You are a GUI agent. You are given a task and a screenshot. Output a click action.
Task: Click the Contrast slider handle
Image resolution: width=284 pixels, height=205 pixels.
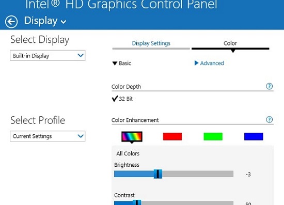point(137,202)
